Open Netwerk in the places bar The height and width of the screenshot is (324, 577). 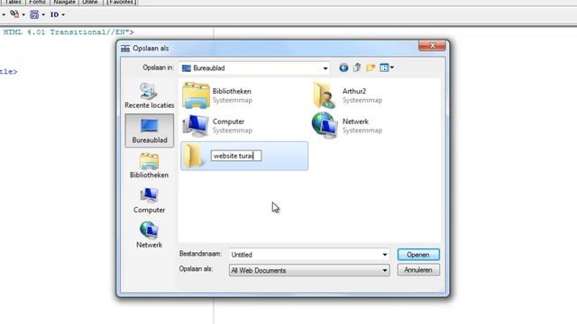click(149, 235)
